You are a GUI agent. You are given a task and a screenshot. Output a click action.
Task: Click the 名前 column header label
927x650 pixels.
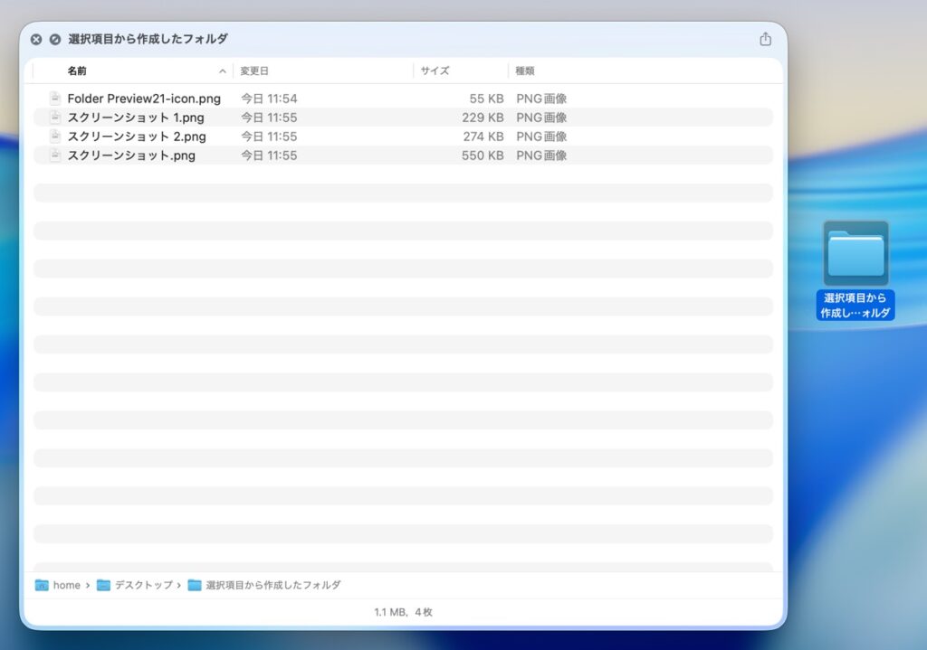tap(77, 71)
